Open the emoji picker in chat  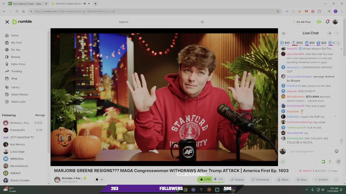pyautogui.click(x=337, y=151)
